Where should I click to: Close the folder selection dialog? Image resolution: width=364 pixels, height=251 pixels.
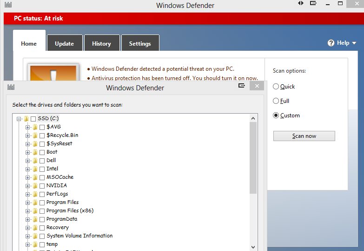257,86
